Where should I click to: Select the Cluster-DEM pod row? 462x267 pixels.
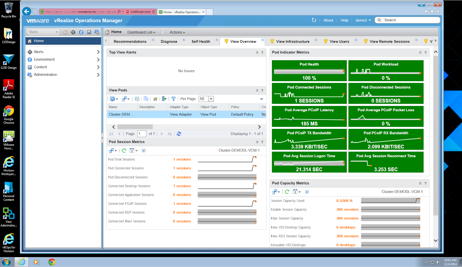click(187, 114)
